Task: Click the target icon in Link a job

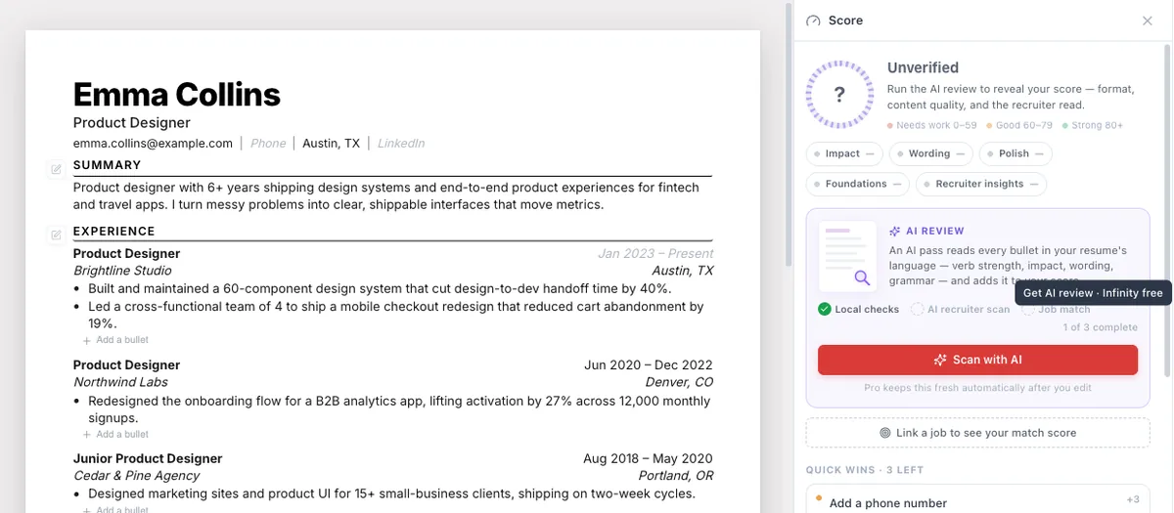Action: pos(884,433)
